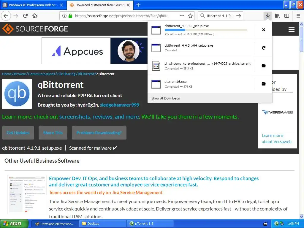This screenshot has width=304, height=228.
Task: Open the page actions three-dot menu
Action: (x=182, y=16)
